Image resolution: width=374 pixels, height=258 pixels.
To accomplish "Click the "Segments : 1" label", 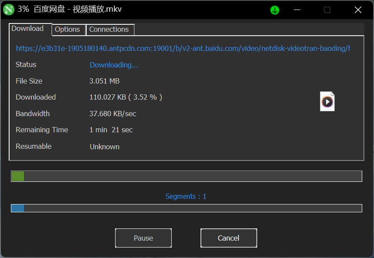I will (x=186, y=197).
